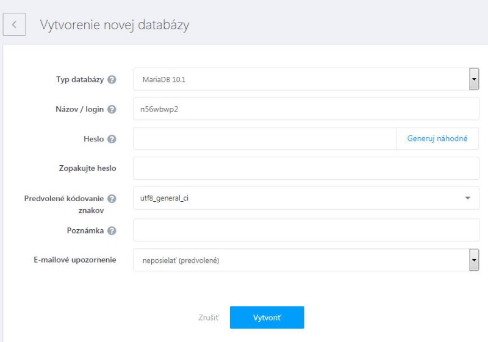The width and height of the screenshot is (488, 342).
Task: Focus the Názov / login field with n56wbwp2
Action: [306, 109]
